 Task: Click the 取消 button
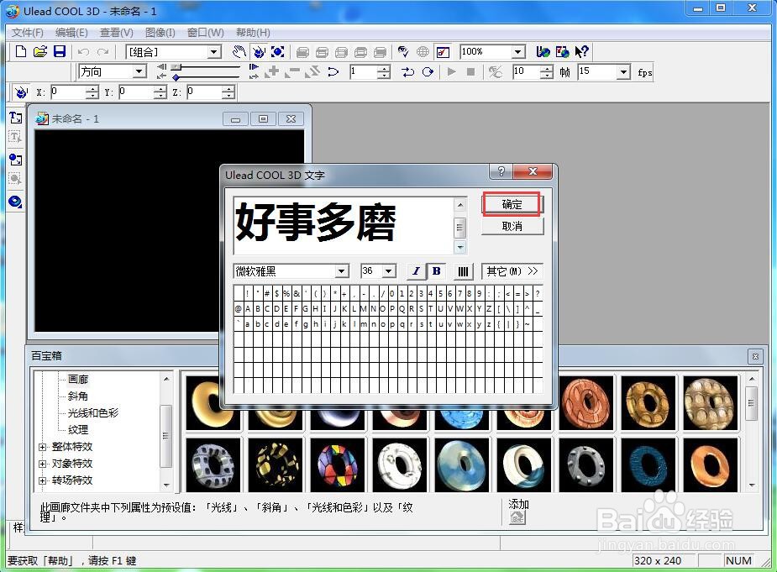tap(512, 227)
